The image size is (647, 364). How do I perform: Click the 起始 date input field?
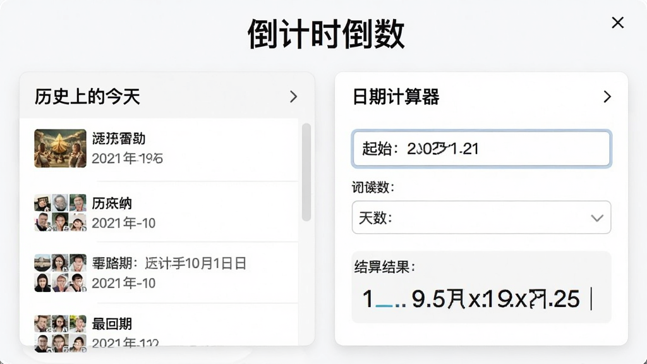(481, 149)
